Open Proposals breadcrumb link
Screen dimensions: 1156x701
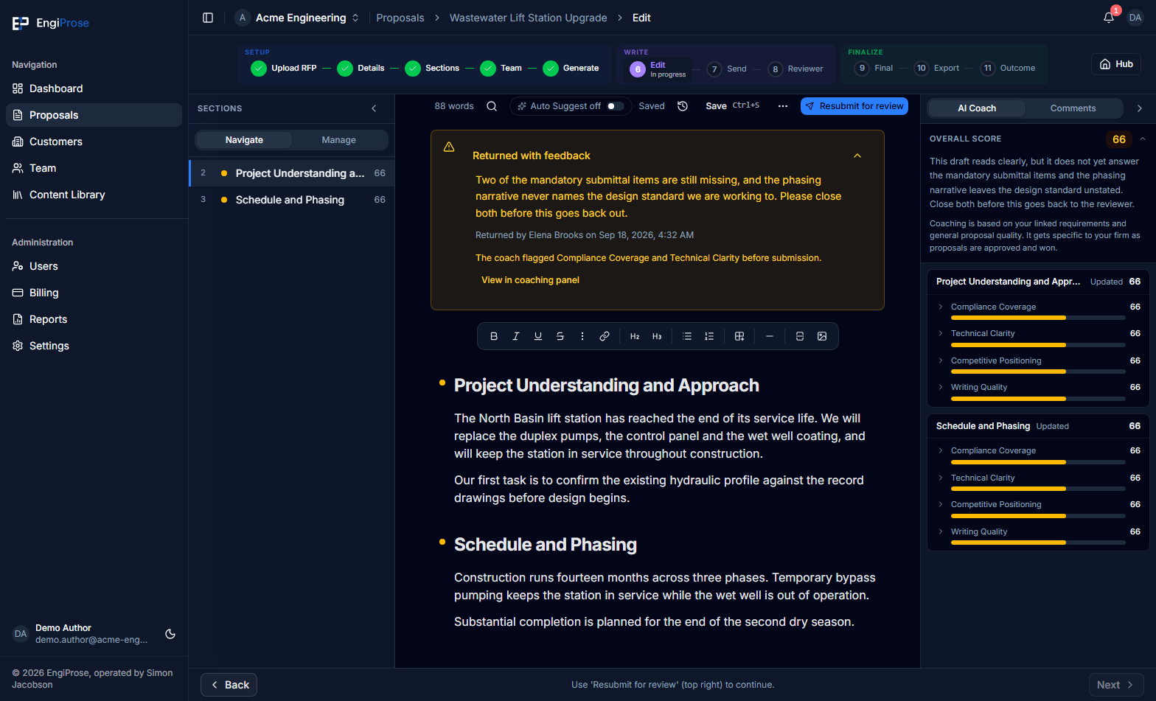[400, 18]
